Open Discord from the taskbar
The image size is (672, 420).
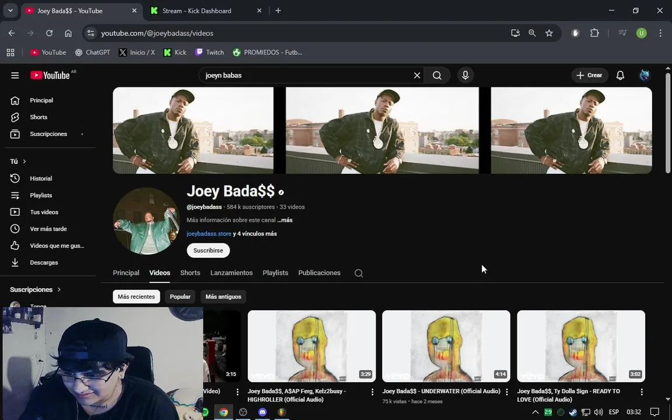point(262,412)
